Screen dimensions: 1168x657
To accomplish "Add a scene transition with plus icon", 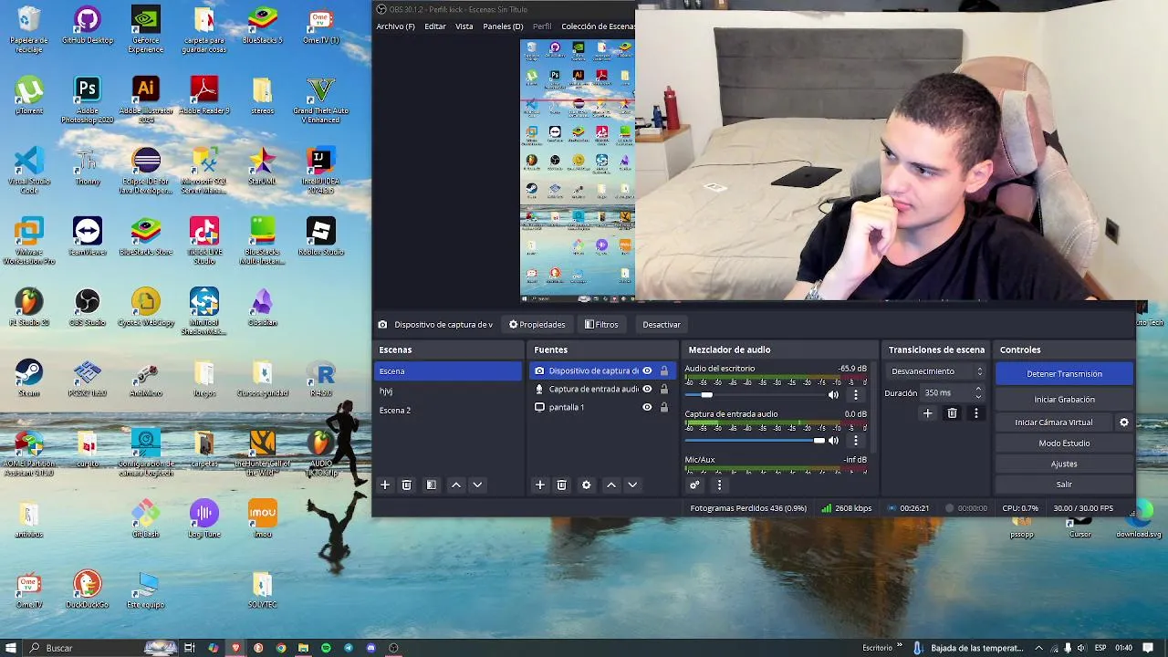I will click(928, 413).
